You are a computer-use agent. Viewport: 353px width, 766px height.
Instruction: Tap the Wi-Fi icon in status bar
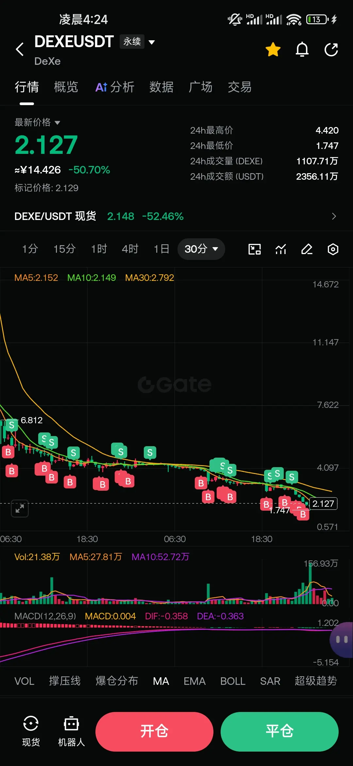294,19
